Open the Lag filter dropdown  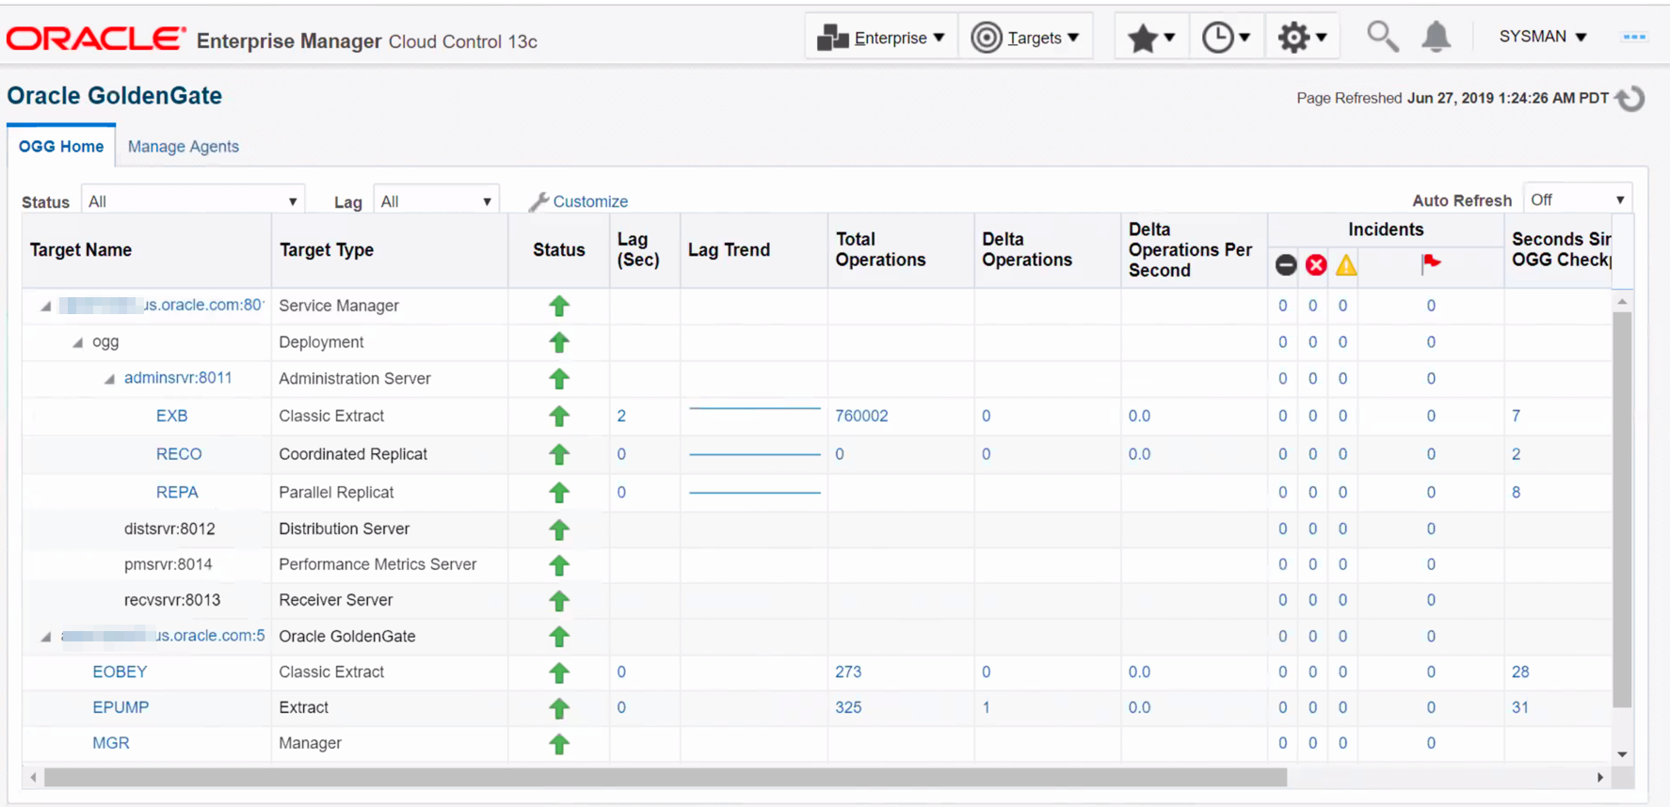pos(436,201)
